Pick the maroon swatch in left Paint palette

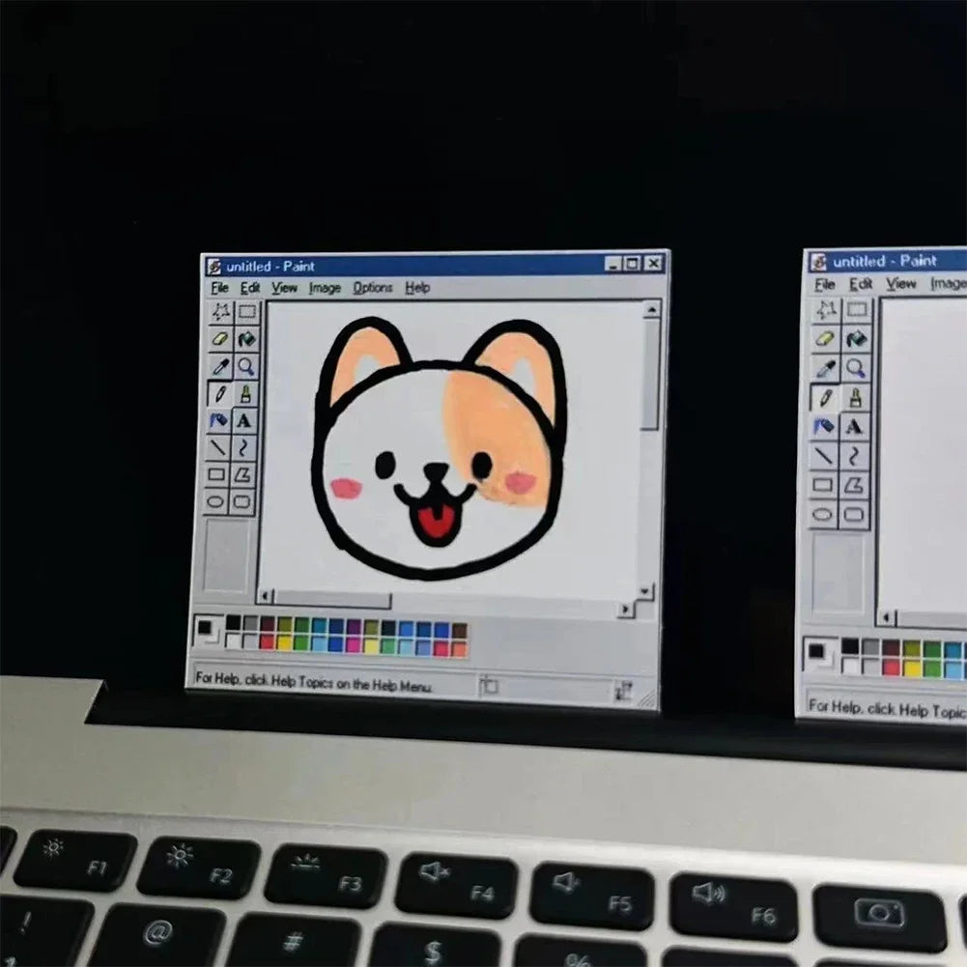tap(267, 624)
